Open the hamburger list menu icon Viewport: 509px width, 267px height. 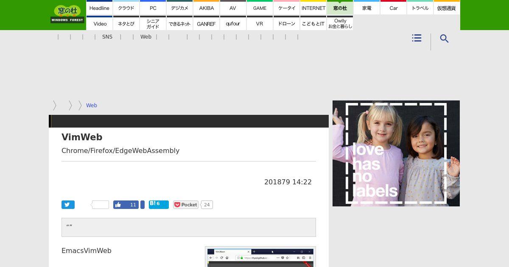[417, 38]
